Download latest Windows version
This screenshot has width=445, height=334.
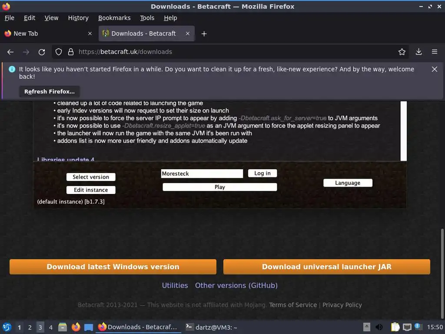point(113,267)
